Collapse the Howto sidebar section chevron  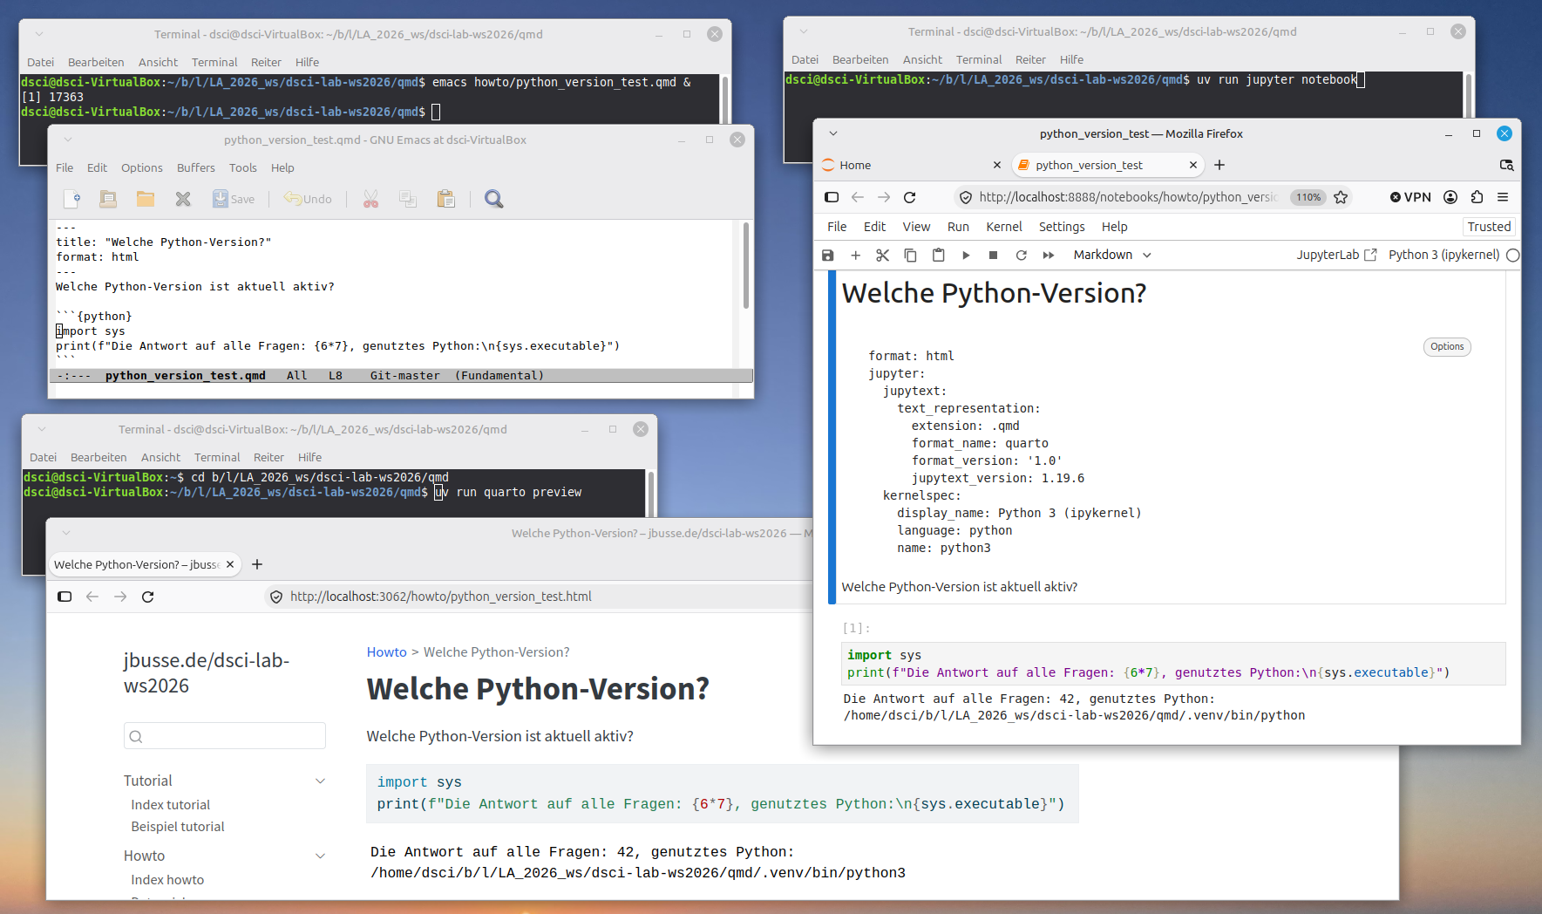point(320,856)
